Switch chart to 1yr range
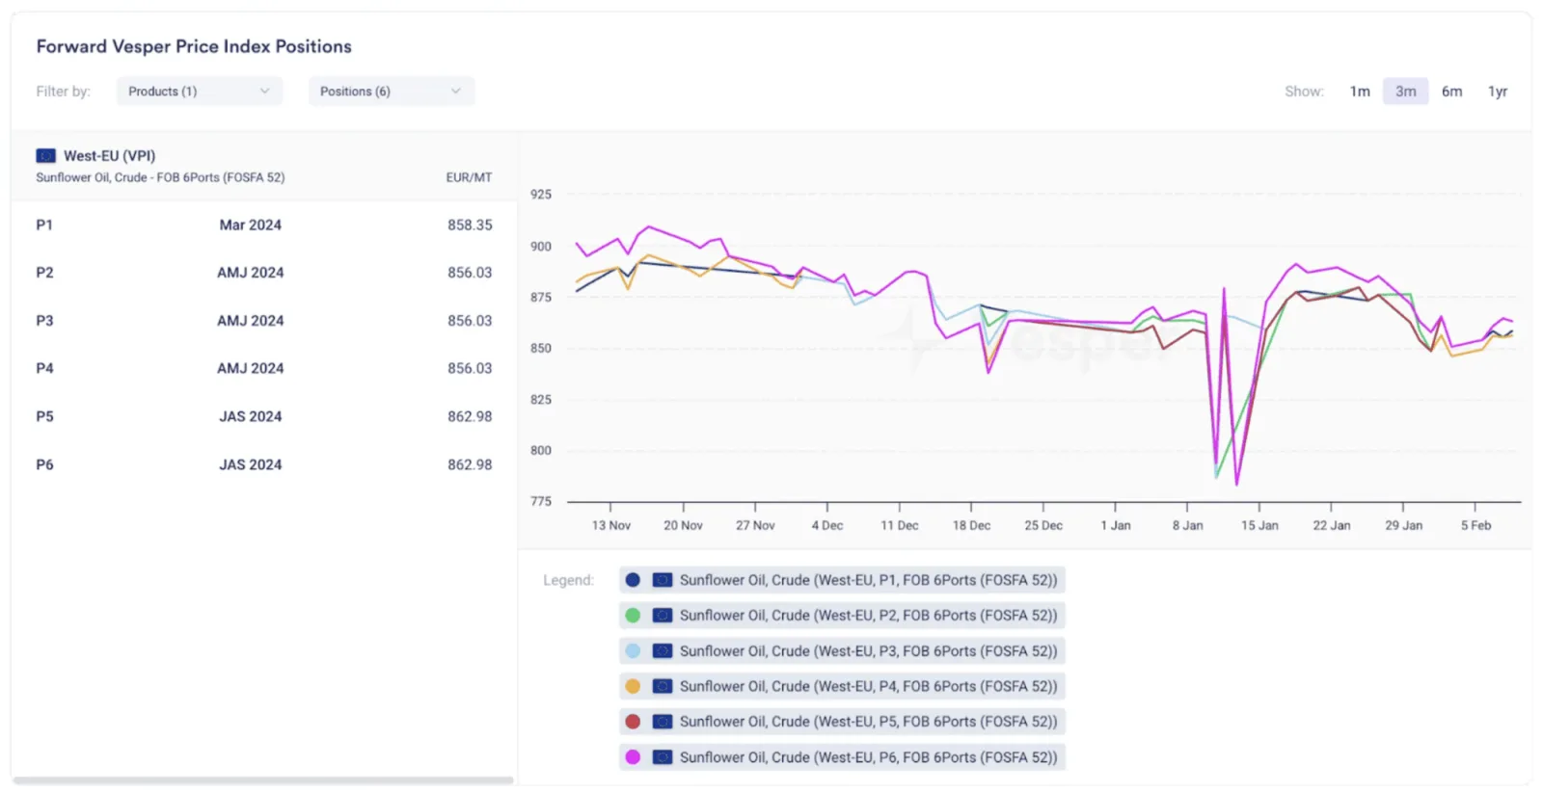 1498,92
